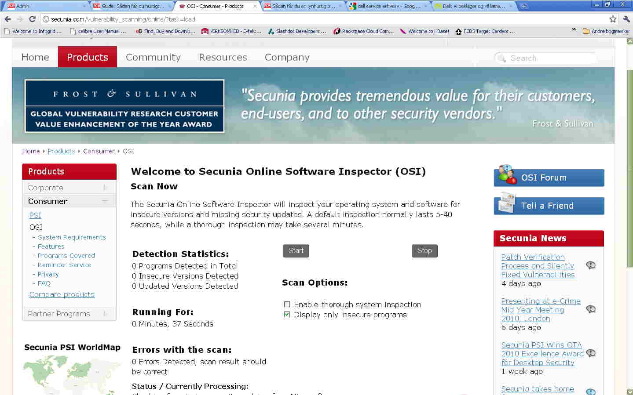Click the page vertical scrollbar thumb
This screenshot has height=395, width=633.
(x=629, y=169)
